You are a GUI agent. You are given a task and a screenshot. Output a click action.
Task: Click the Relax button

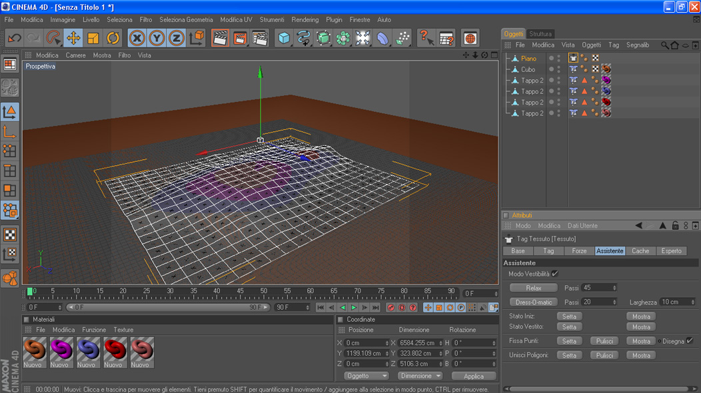[534, 288]
